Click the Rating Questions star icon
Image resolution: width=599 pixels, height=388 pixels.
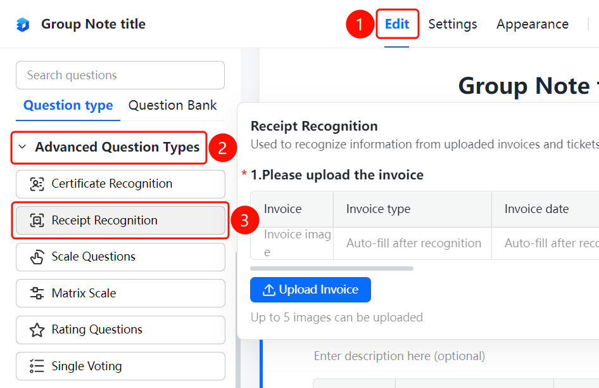(x=37, y=330)
